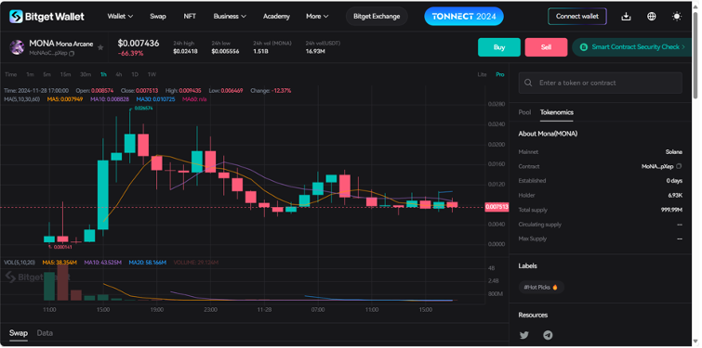
Task: Select the 4h chart interval
Action: point(119,74)
